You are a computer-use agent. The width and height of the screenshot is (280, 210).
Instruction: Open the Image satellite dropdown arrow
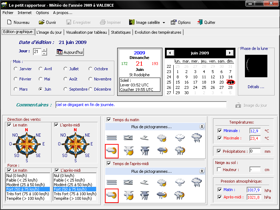[164, 22]
